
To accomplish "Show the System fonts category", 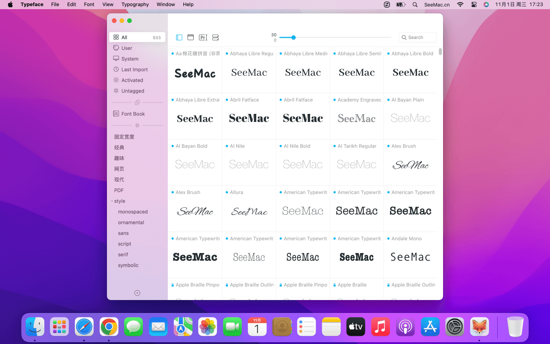I will (130, 59).
